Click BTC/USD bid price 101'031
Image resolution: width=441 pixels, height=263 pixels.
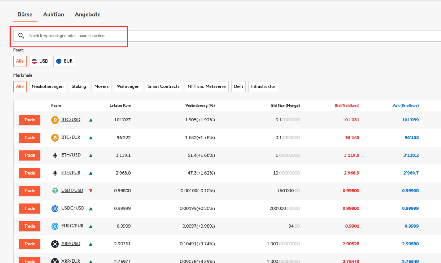point(351,120)
